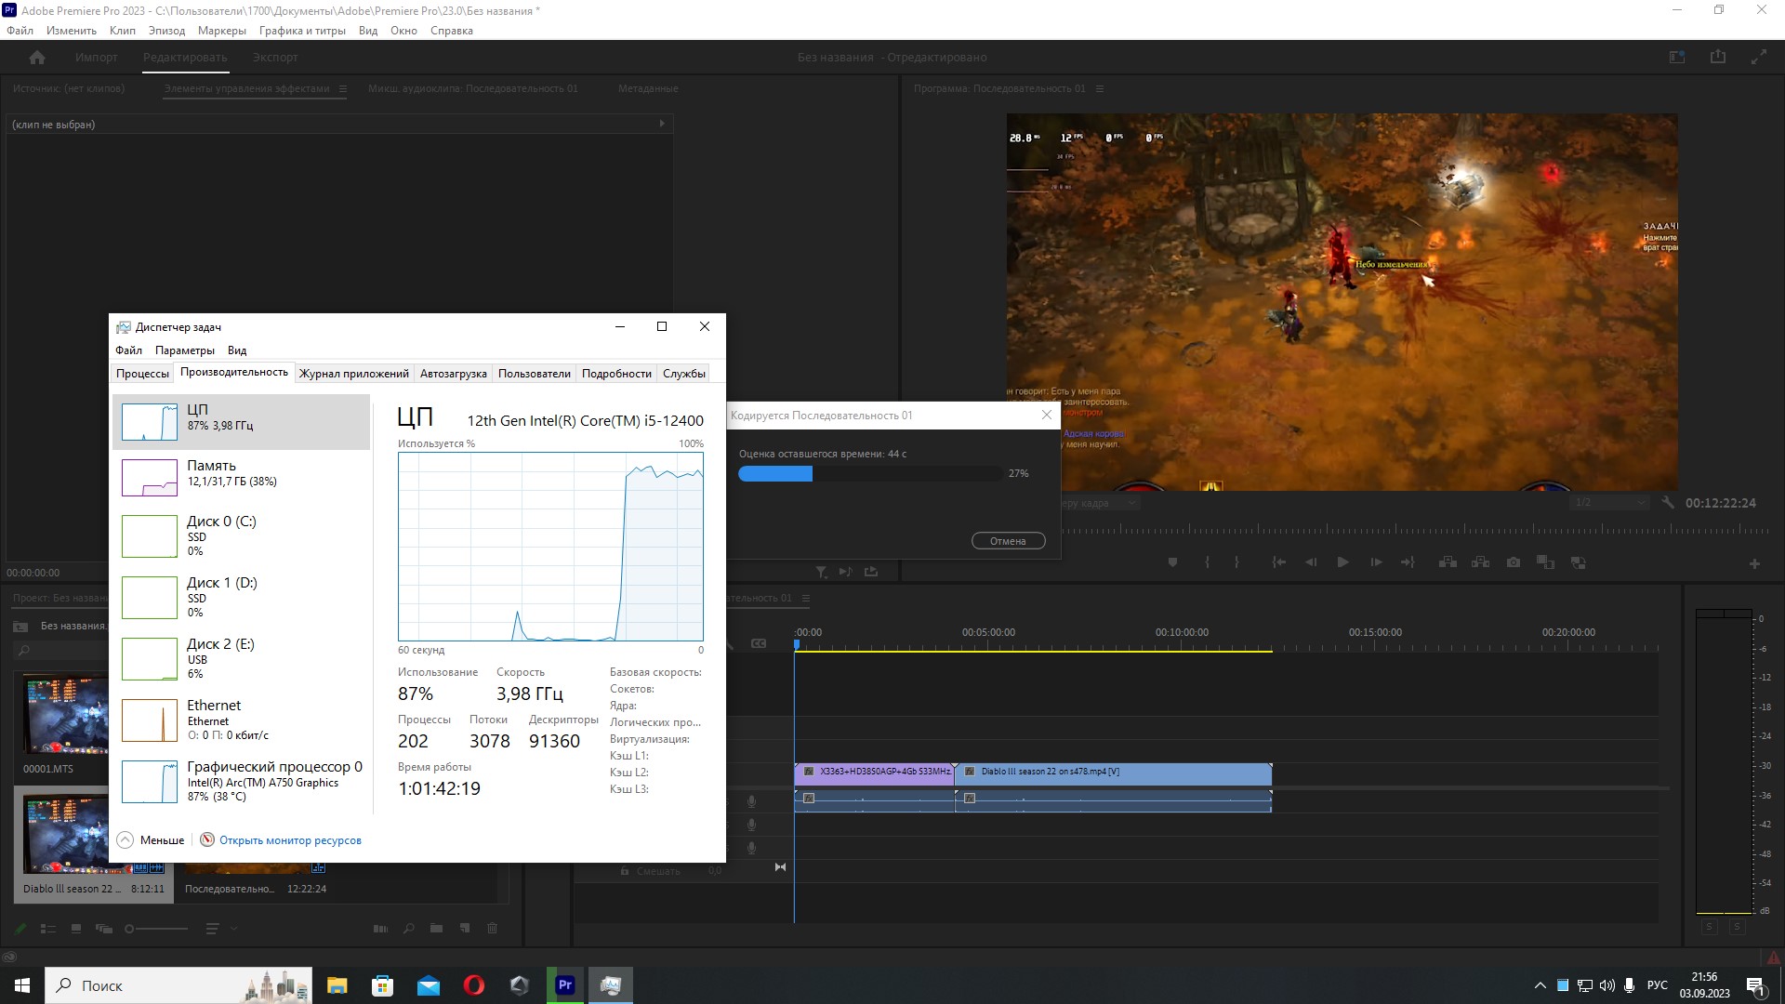Click the Go to In point icon
This screenshot has height=1004, width=1785.
pyautogui.click(x=1279, y=562)
